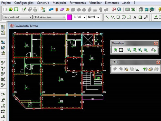Click the Pavimento Térreo window title
This screenshot has height=121, width=161.
(x=26, y=26)
